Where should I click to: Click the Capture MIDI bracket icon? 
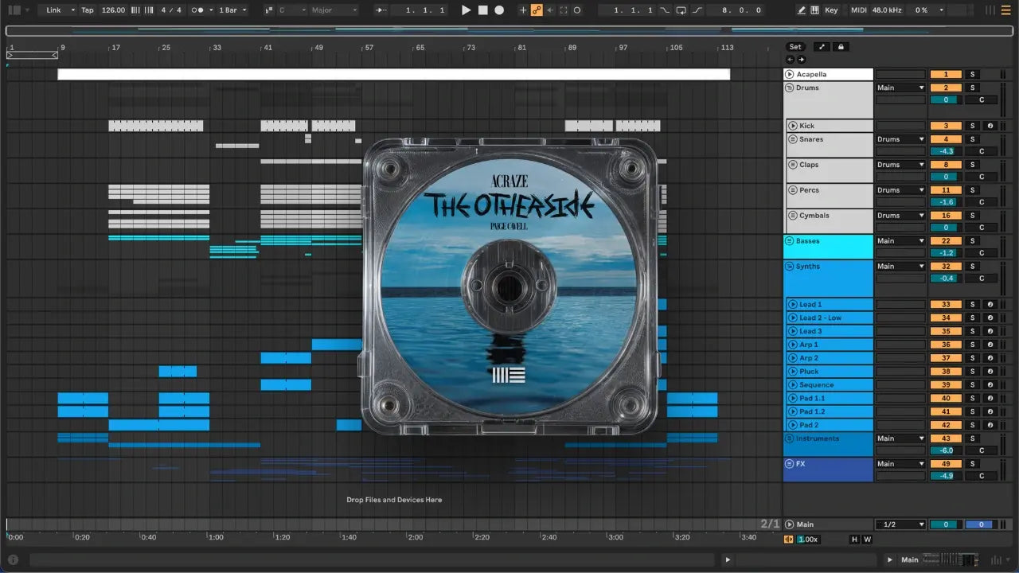(564, 10)
